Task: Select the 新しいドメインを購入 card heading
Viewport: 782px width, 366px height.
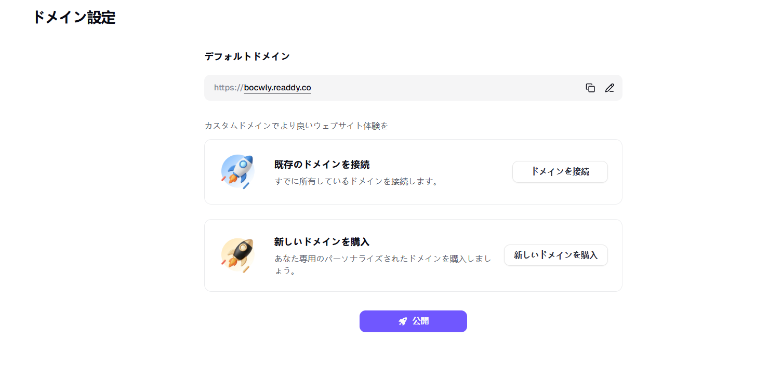Action: coord(322,242)
